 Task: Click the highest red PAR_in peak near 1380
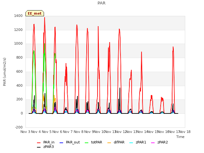point(45,18)
